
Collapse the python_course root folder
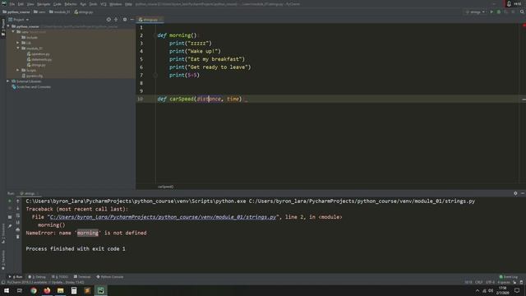click(x=8, y=26)
